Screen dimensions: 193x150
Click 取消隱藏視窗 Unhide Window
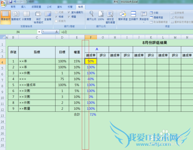coord(159,22)
